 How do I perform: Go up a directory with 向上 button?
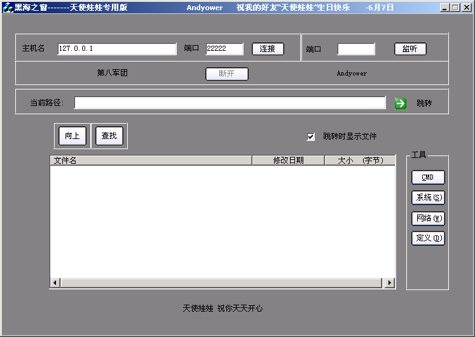[72, 136]
